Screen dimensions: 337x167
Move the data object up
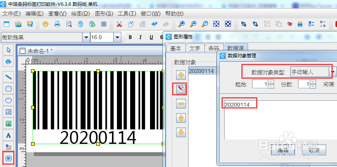click(181, 118)
